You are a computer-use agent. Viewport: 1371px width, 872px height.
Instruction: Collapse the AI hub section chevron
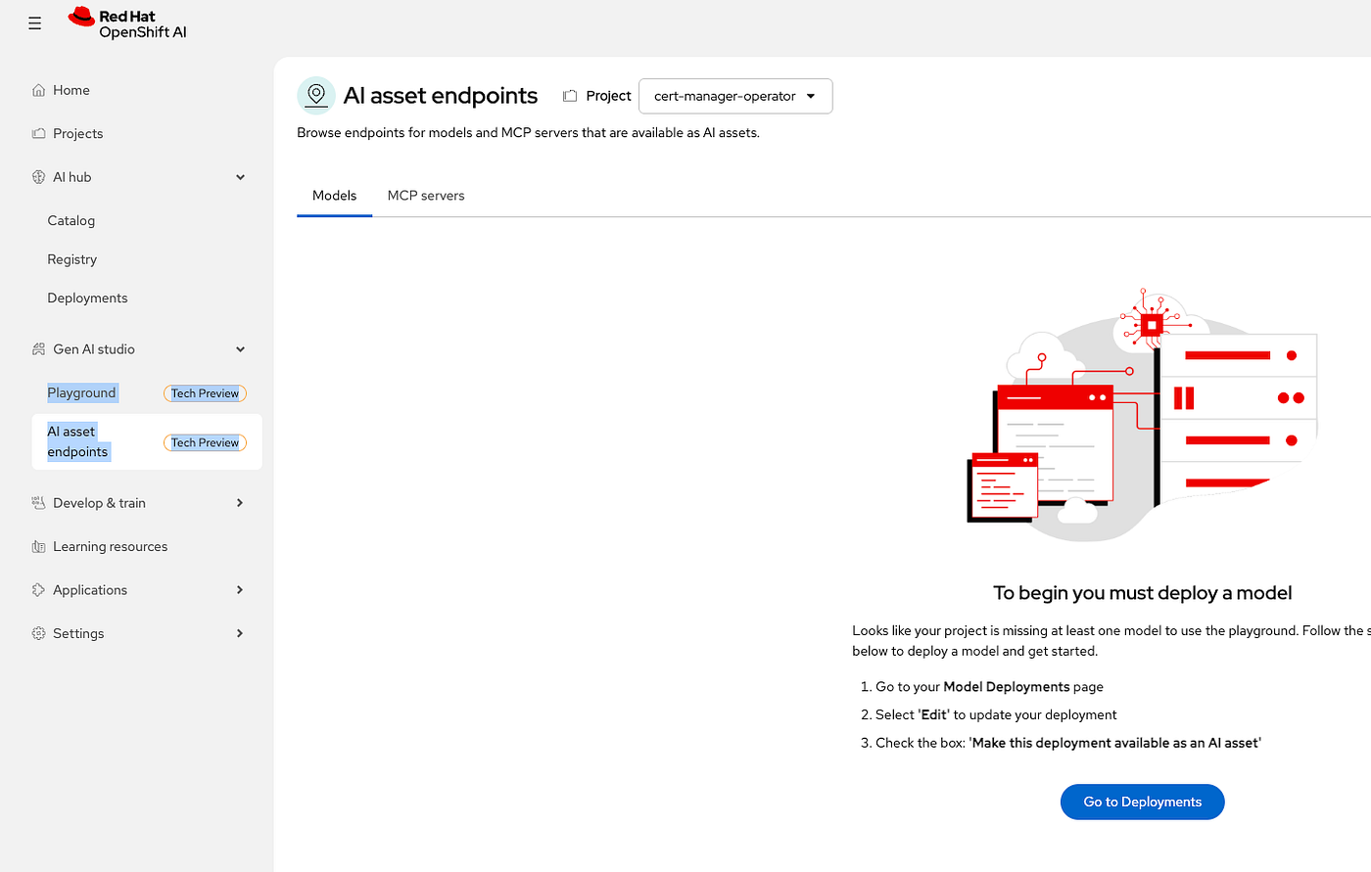tap(241, 177)
